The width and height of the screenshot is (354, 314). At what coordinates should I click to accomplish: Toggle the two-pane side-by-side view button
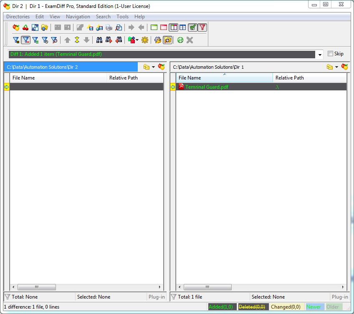tap(174, 27)
